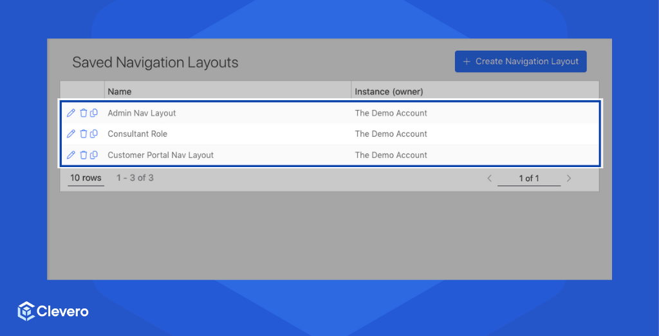Select the Admin Nav Layout name

click(x=142, y=113)
